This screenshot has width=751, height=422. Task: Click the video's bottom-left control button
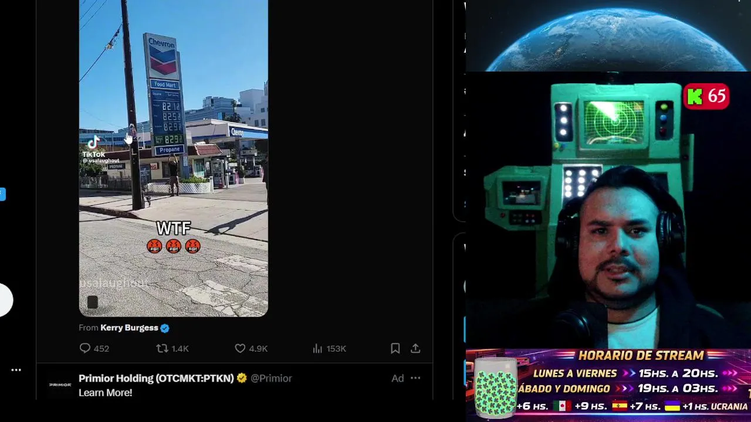click(x=92, y=302)
